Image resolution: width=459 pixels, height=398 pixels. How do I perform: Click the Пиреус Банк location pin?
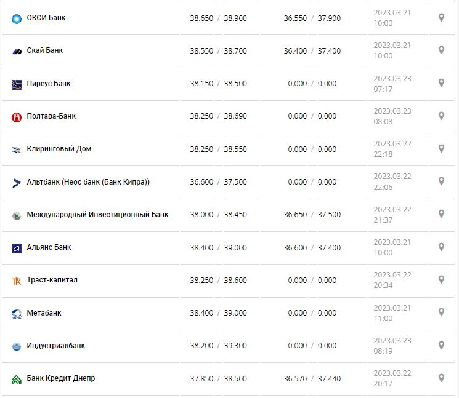point(441,83)
